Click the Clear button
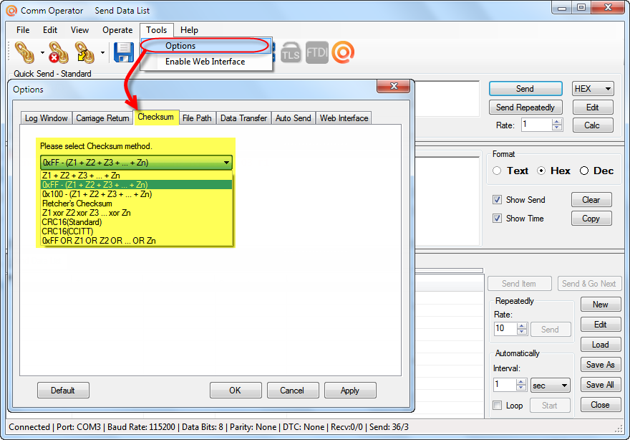Image resolution: width=630 pixels, height=440 pixels. coord(591,200)
